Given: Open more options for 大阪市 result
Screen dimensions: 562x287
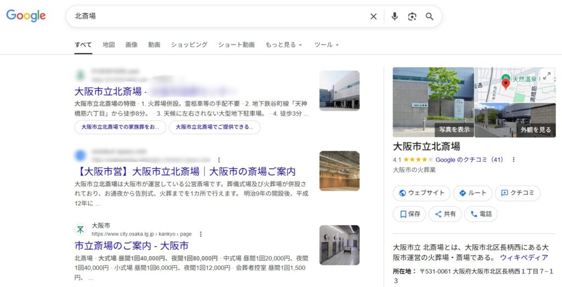Looking at the screenshot, I should point(201,234).
